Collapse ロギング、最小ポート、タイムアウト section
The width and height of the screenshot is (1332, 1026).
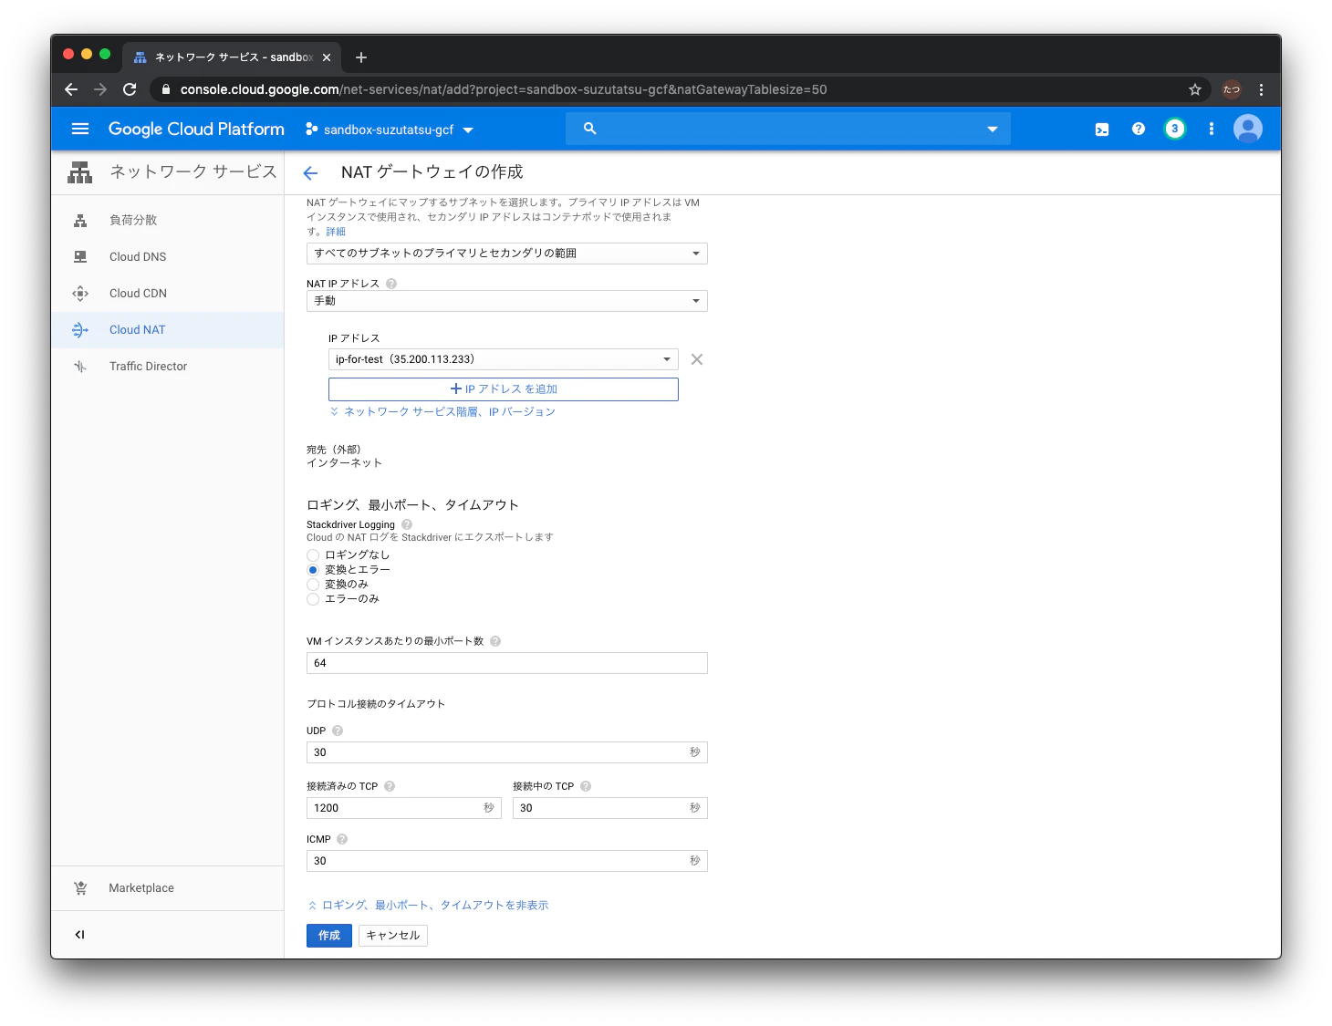pos(428,906)
